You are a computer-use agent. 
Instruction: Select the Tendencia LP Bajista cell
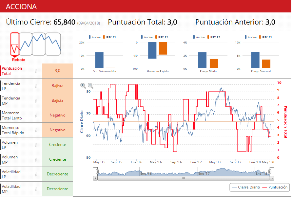click(x=58, y=86)
